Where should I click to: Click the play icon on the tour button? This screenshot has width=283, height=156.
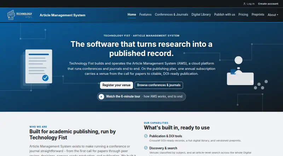[x=101, y=97]
